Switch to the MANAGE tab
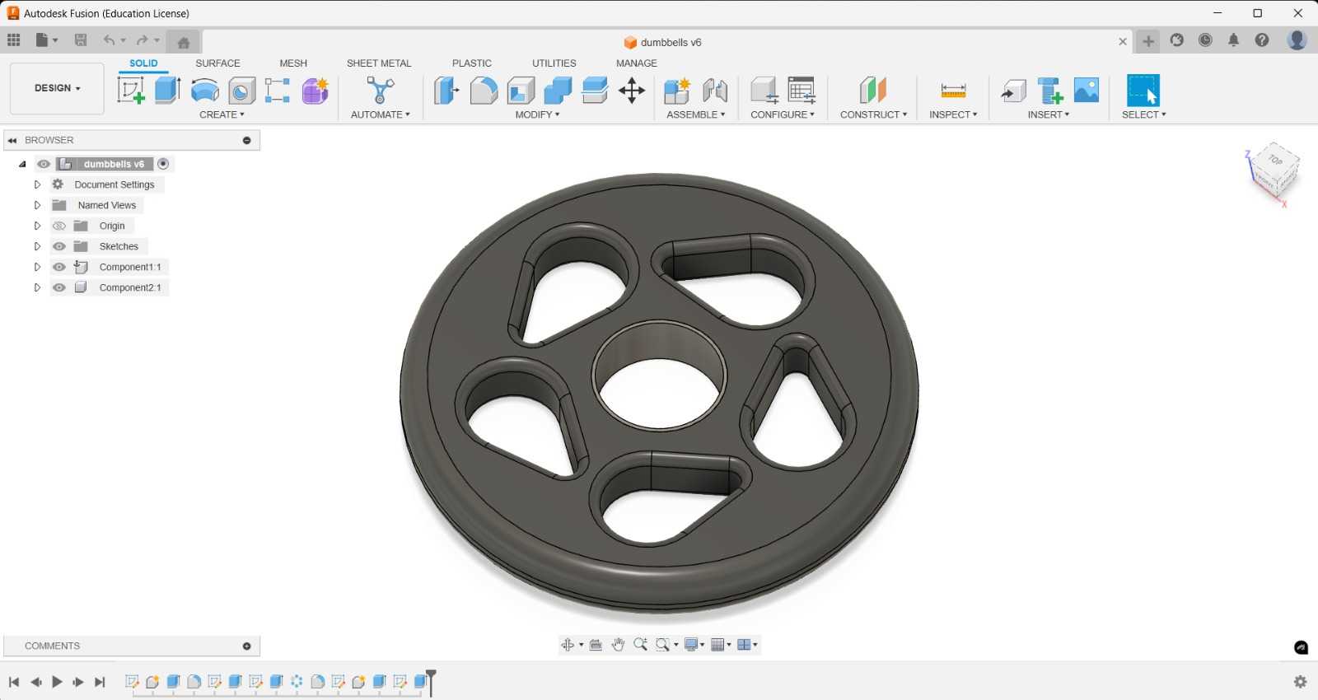The image size is (1318, 700). [x=637, y=63]
